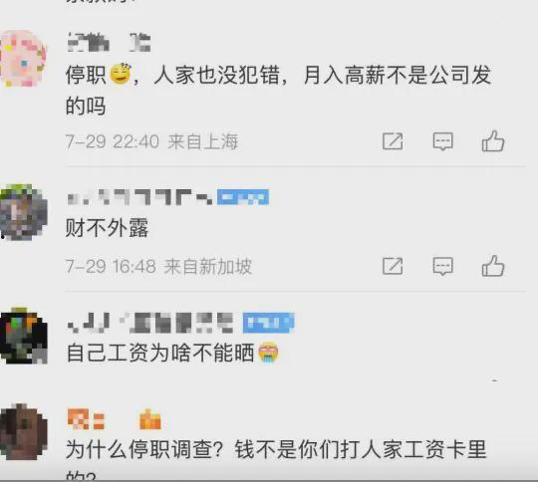Open the gray avatar beside 财不外露

point(23,212)
